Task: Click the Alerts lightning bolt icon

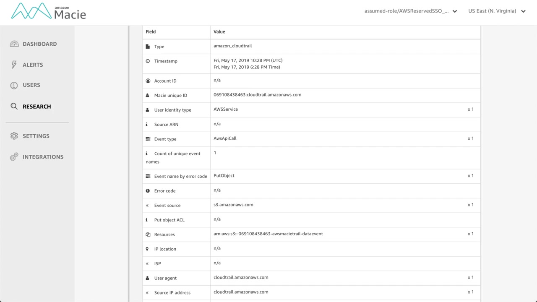Action: point(14,65)
